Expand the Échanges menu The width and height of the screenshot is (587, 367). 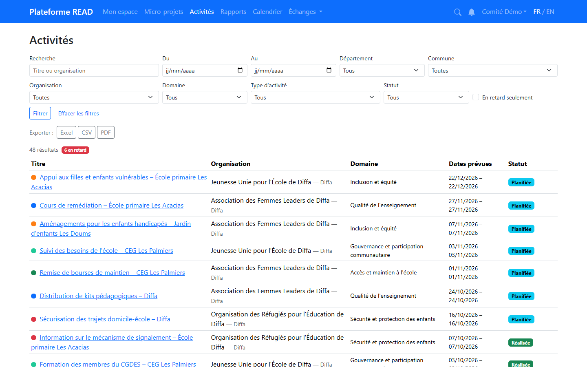(x=306, y=12)
